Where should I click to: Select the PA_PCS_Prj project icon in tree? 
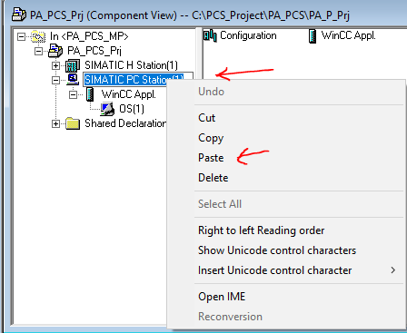point(55,51)
